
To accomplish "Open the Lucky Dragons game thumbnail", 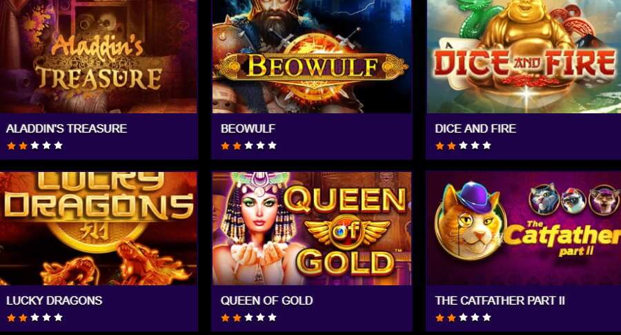I will point(98,229).
